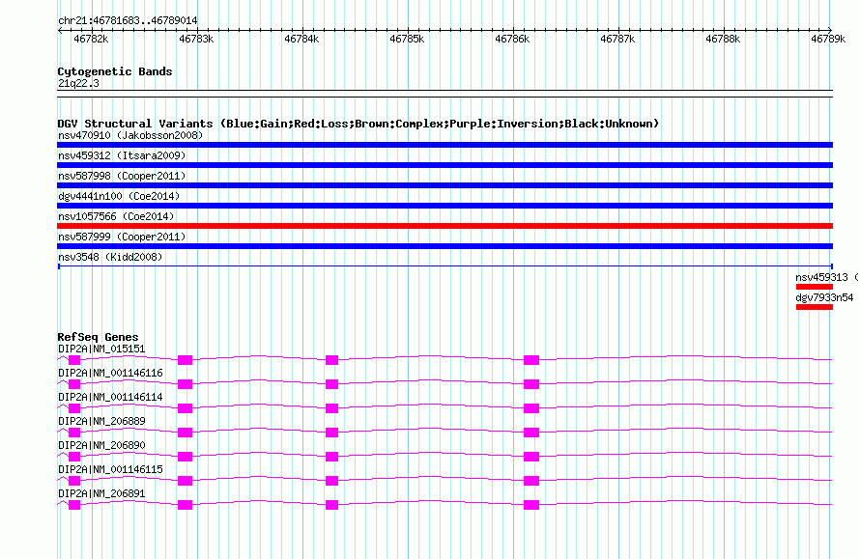The image size is (860, 559).
Task: Select the Cytogenetic Bands track title
Action: 115,71
